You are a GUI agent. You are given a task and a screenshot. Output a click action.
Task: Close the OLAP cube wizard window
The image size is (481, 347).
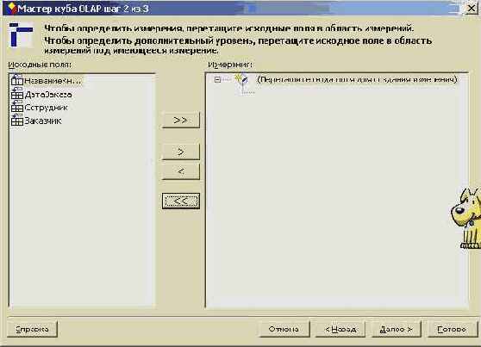click(472, 9)
